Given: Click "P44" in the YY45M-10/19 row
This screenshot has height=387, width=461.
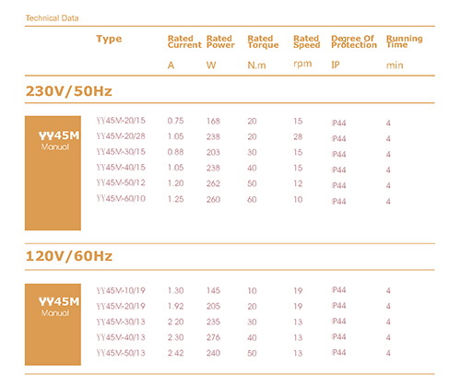Looking at the screenshot, I should (339, 290).
